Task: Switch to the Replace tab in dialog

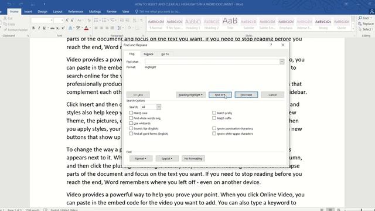Action: 148,54
